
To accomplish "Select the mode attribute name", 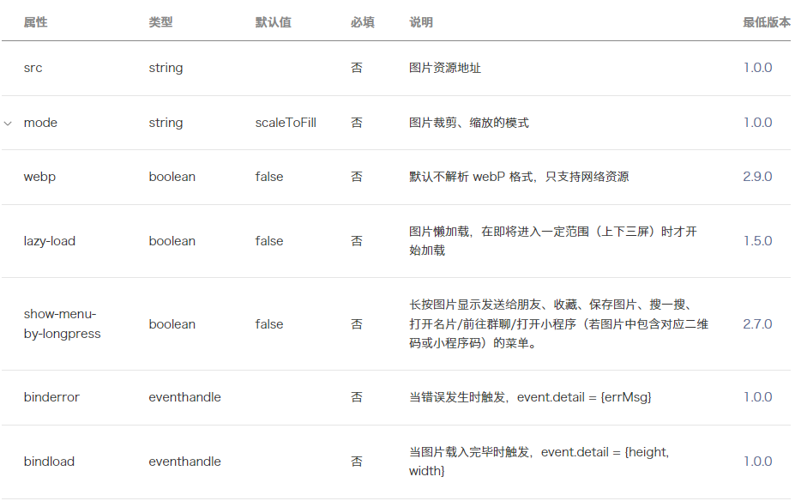I will [x=40, y=123].
